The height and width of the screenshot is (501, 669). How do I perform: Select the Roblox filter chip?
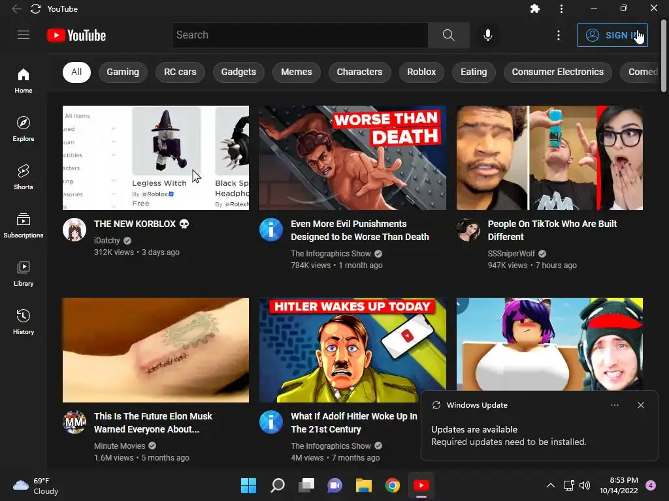coord(421,72)
